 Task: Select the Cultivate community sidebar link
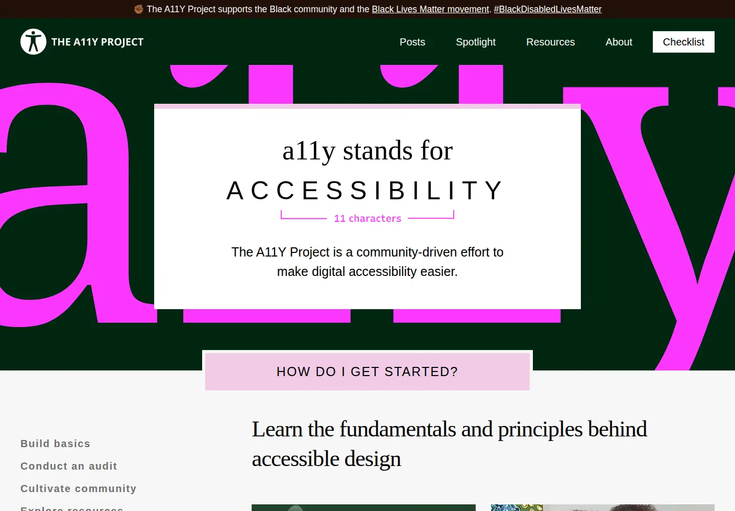click(x=78, y=489)
